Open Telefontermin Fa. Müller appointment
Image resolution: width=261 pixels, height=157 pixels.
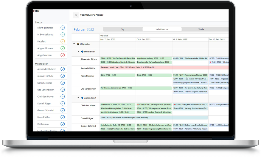190,58
